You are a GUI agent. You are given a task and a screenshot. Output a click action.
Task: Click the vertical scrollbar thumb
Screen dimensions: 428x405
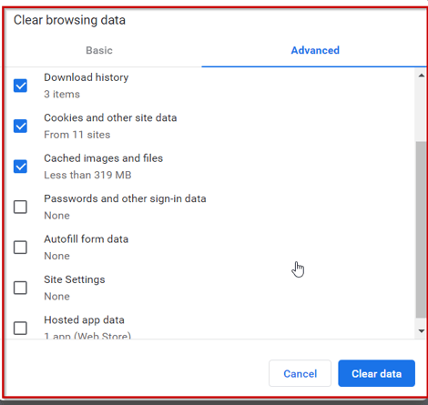421,229
